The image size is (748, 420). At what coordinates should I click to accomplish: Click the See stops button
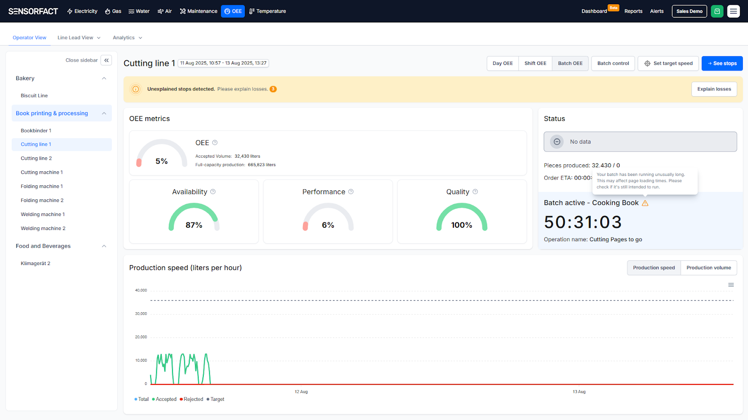coord(722,63)
